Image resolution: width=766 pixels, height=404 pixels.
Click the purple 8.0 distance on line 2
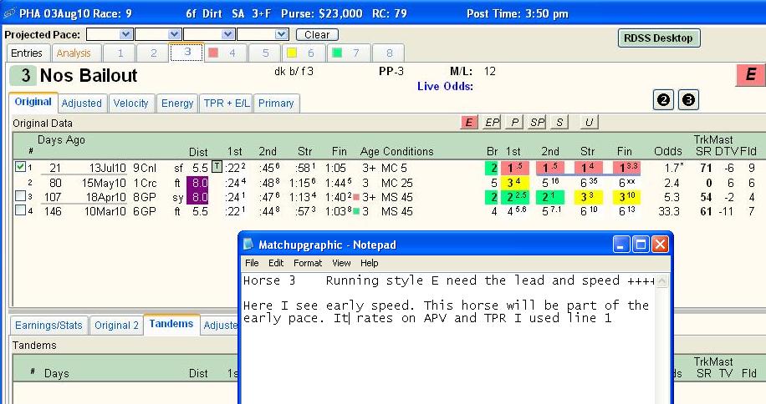[197, 183]
